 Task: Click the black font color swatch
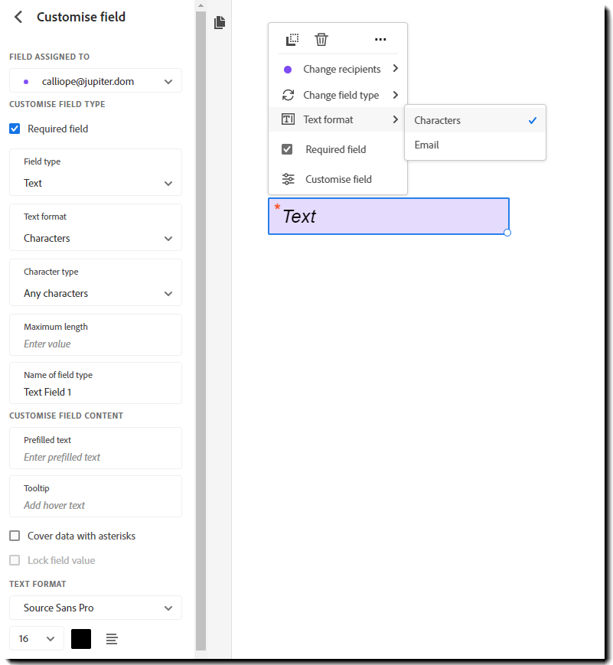pos(81,638)
